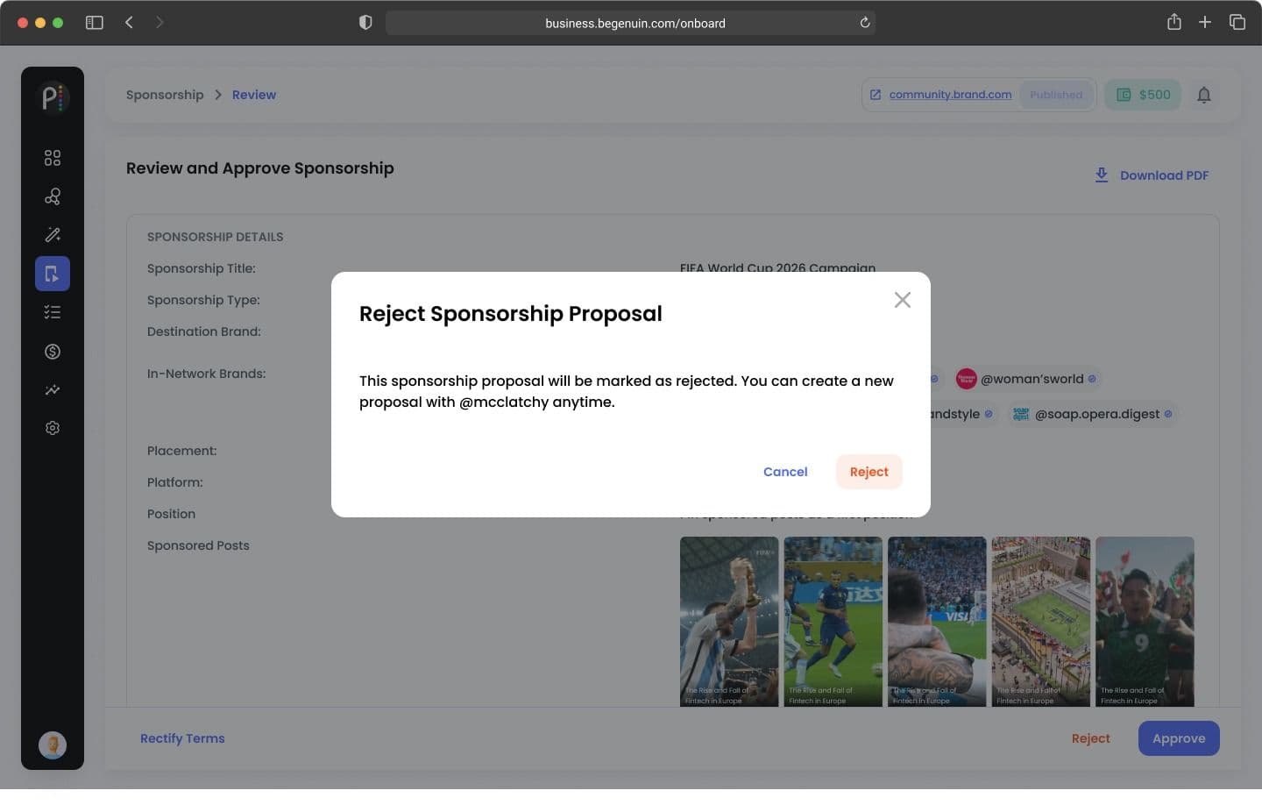The height and width of the screenshot is (812, 1262).
Task: Open the aerial stadium post thumbnail
Action: (x=1041, y=621)
